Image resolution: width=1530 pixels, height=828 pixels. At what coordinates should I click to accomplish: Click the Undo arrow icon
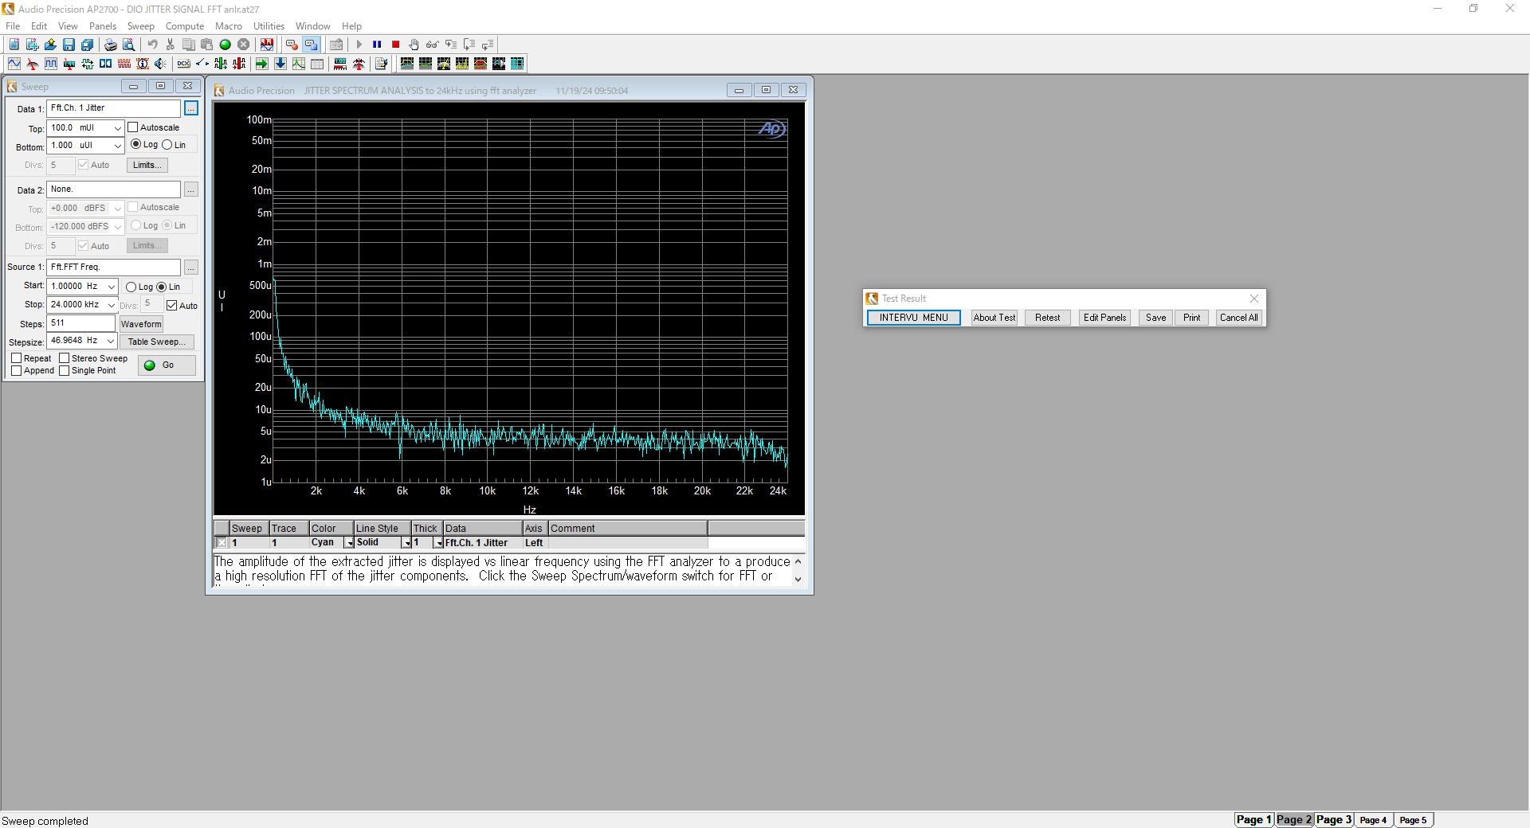(152, 45)
